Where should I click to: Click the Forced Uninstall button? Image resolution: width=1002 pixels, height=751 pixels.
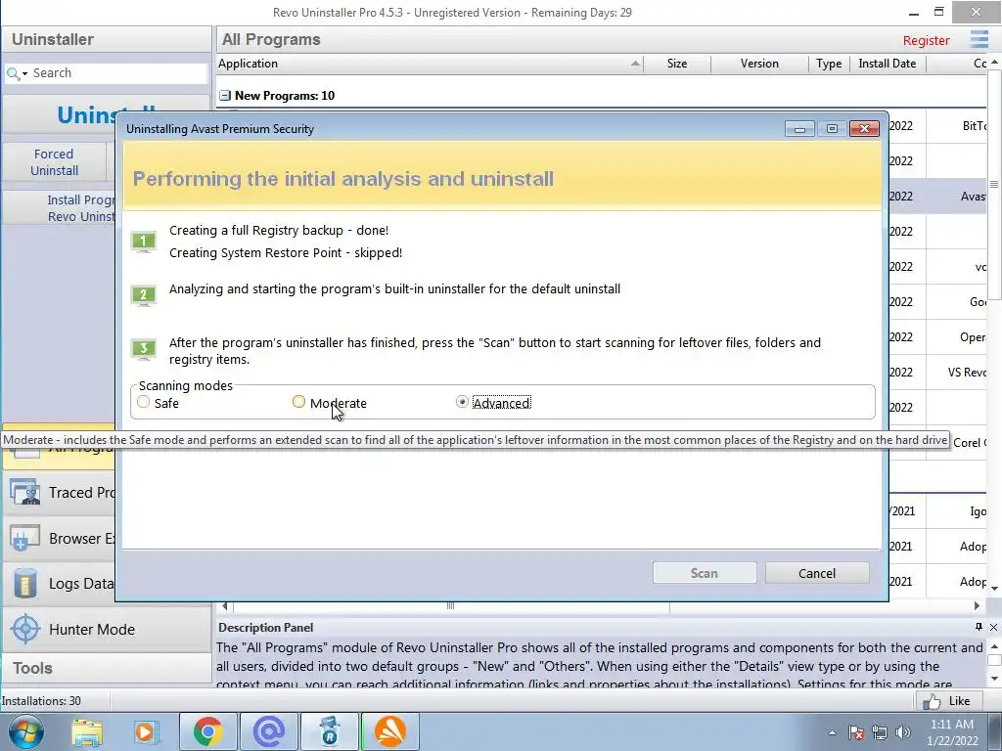point(55,162)
